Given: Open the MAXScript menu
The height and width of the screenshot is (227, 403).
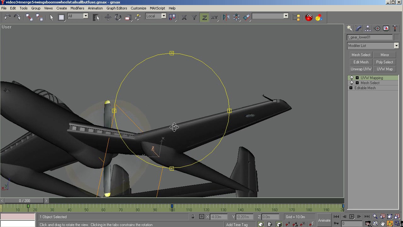Looking at the screenshot, I should [x=157, y=8].
